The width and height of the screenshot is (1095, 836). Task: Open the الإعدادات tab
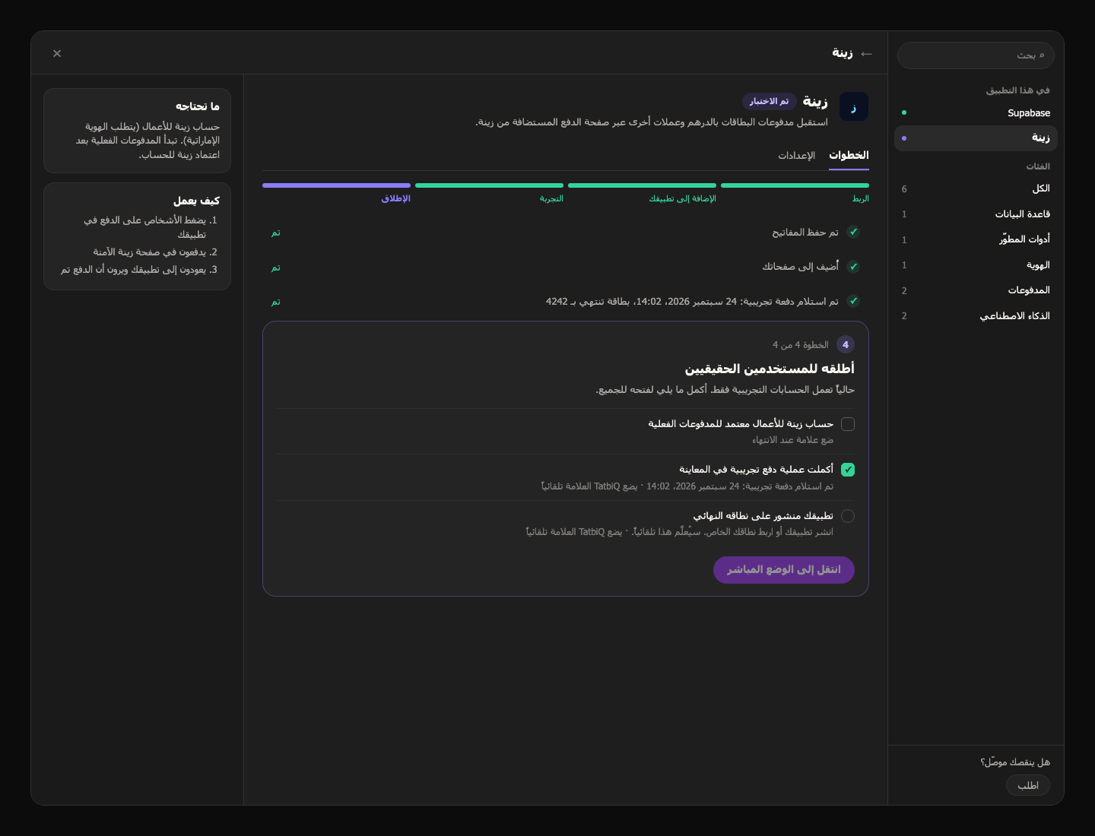point(796,156)
